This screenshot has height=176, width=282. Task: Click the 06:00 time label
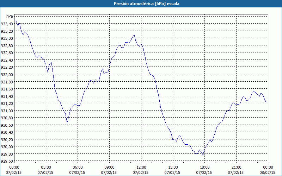click(78, 168)
